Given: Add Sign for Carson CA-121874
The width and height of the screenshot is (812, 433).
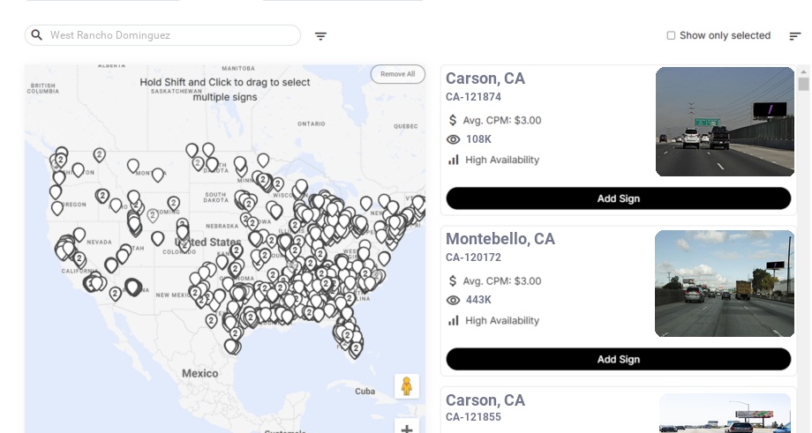Looking at the screenshot, I should tap(618, 198).
